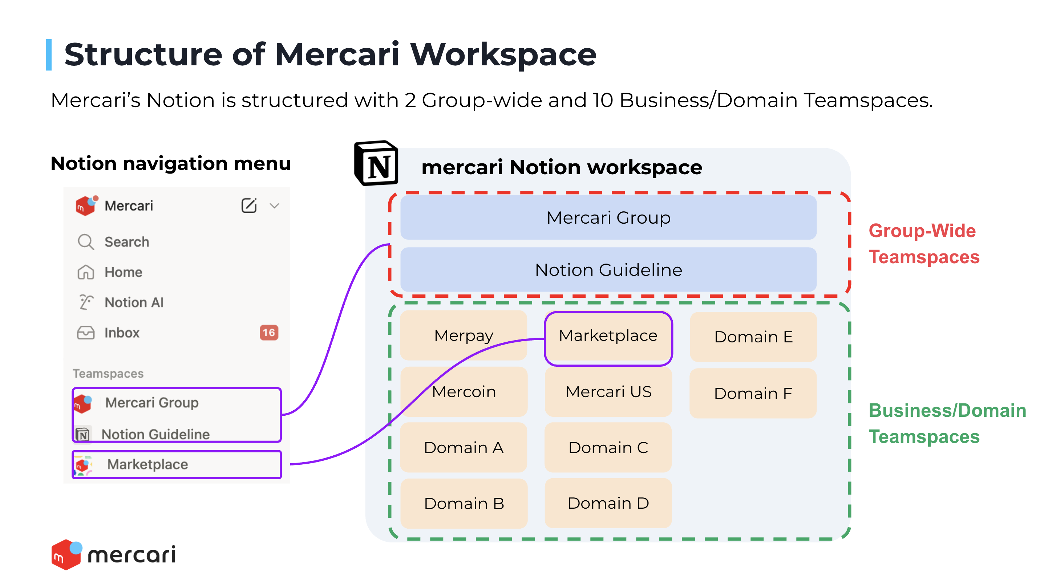This screenshot has width=1044, height=586.
Task: Click the Search magnifier icon
Action: pos(85,242)
